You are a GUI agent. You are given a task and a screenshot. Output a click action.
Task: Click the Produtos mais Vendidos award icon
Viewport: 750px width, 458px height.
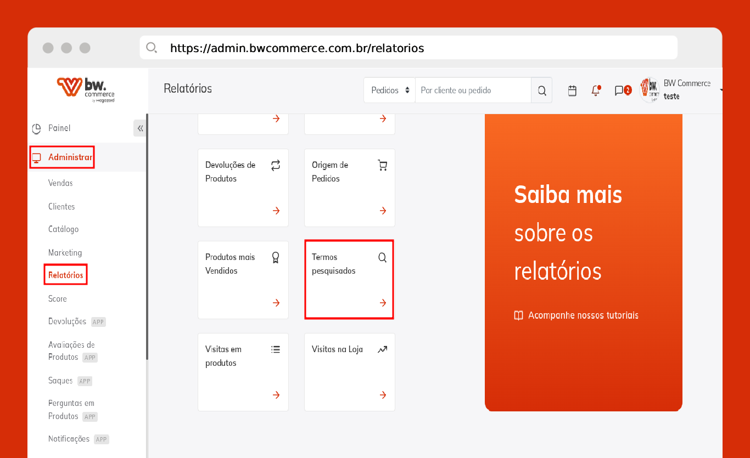[x=276, y=257]
